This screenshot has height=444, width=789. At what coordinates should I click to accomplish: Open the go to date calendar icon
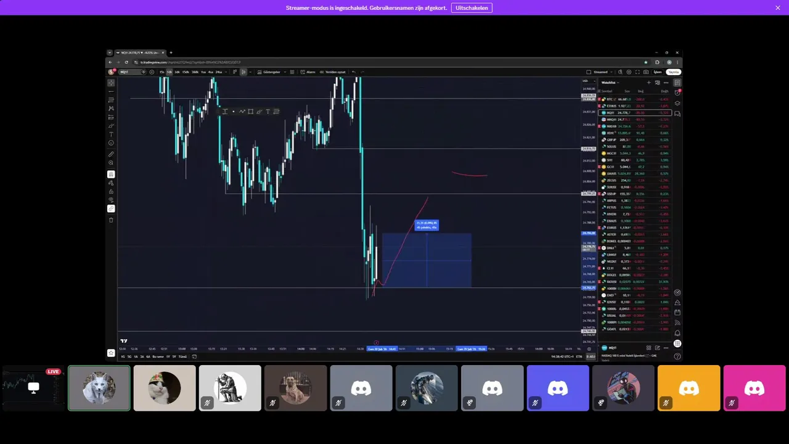194,356
